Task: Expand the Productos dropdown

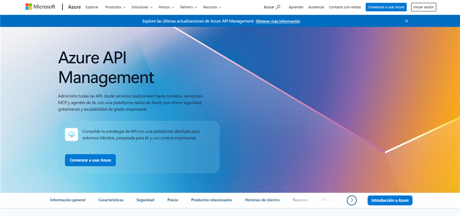Action: [x=115, y=7]
